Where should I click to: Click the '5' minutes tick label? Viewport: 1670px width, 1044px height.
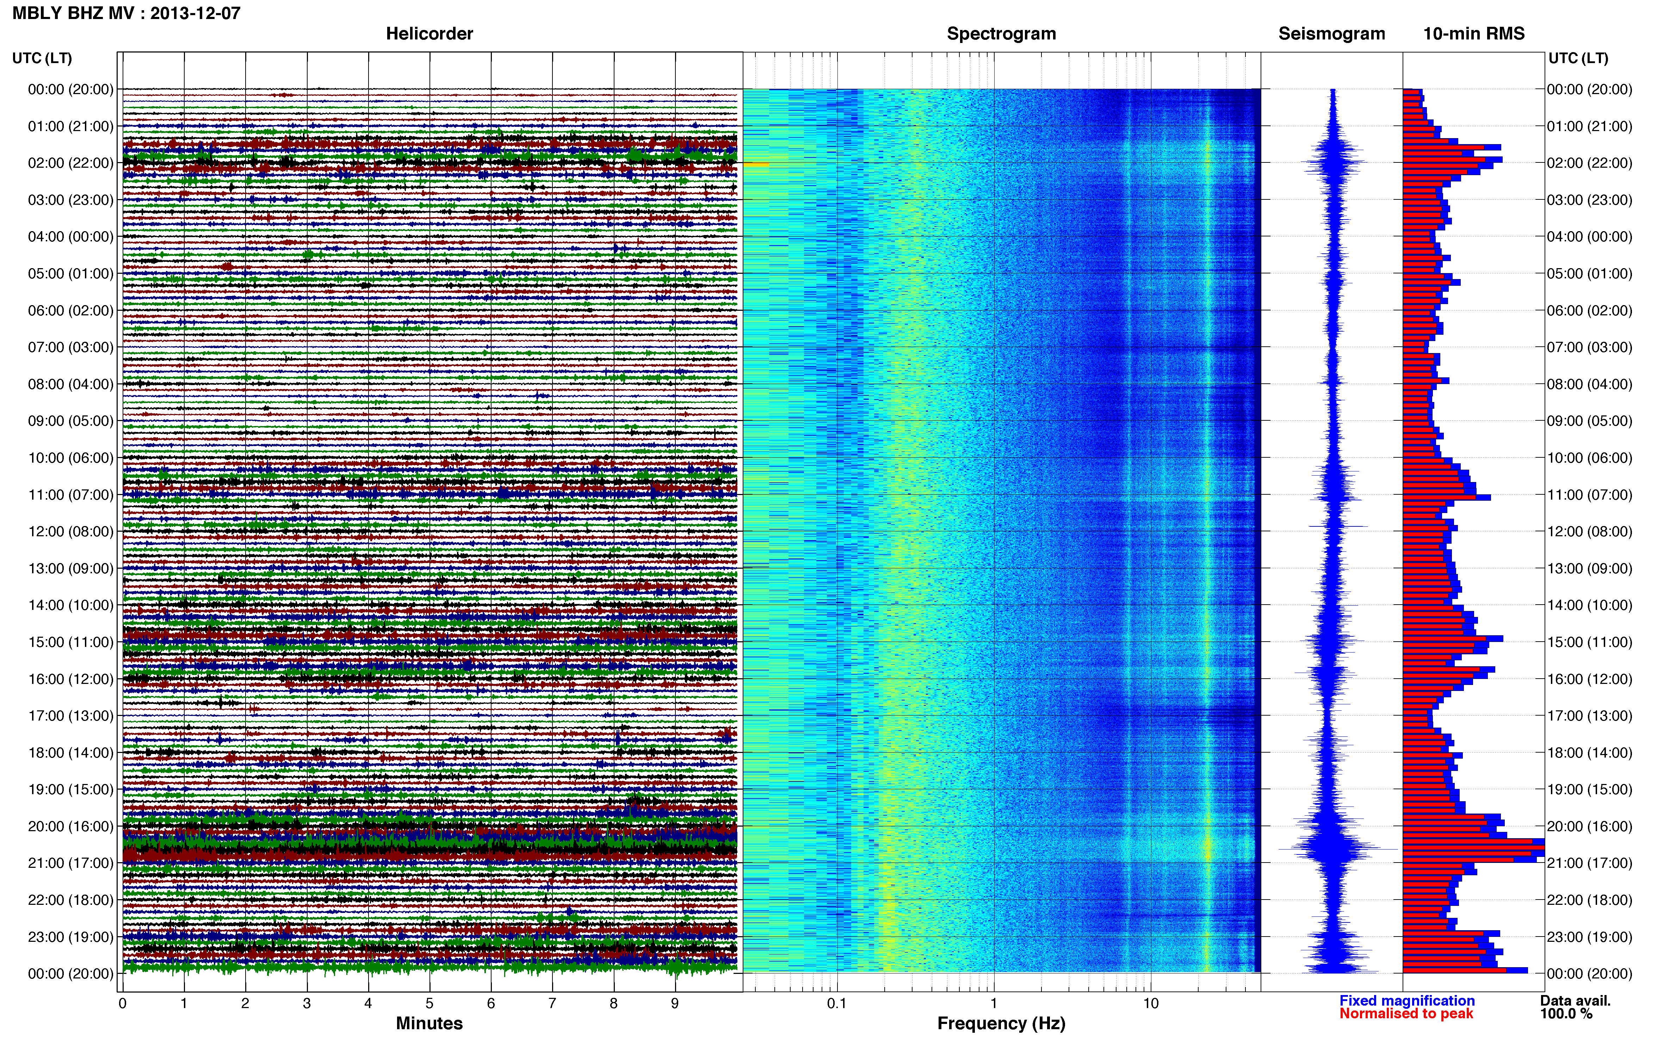coord(429,1003)
